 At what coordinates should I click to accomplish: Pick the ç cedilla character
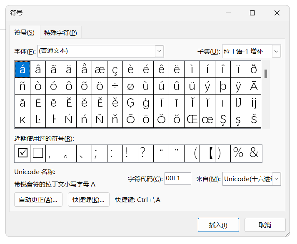(115, 70)
